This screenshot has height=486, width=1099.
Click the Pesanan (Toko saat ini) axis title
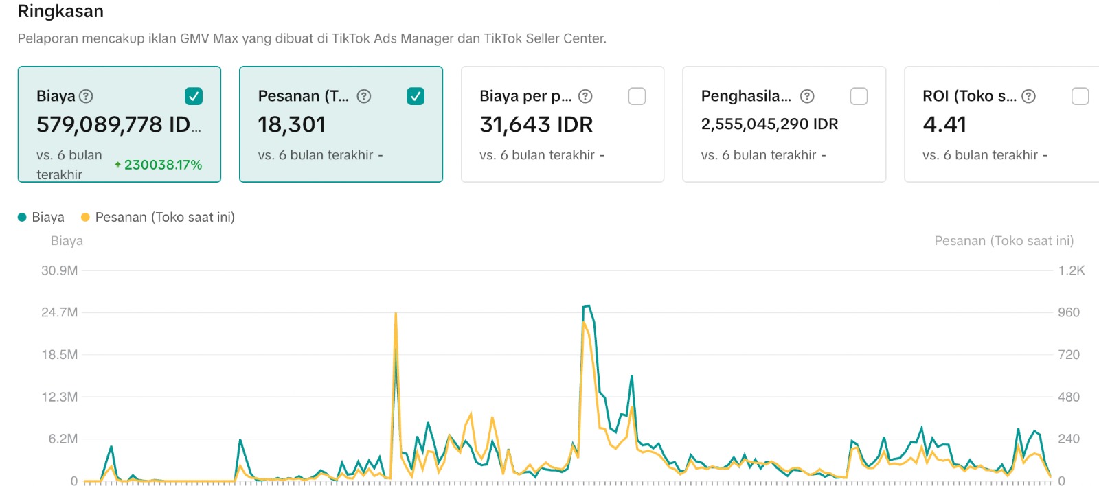[x=1004, y=241]
